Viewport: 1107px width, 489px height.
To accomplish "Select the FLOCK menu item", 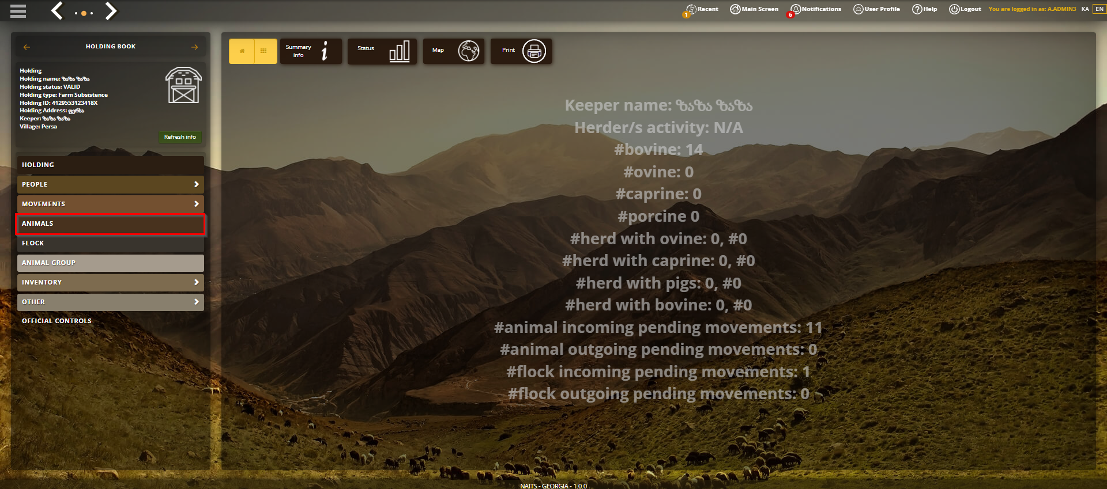I will [111, 243].
